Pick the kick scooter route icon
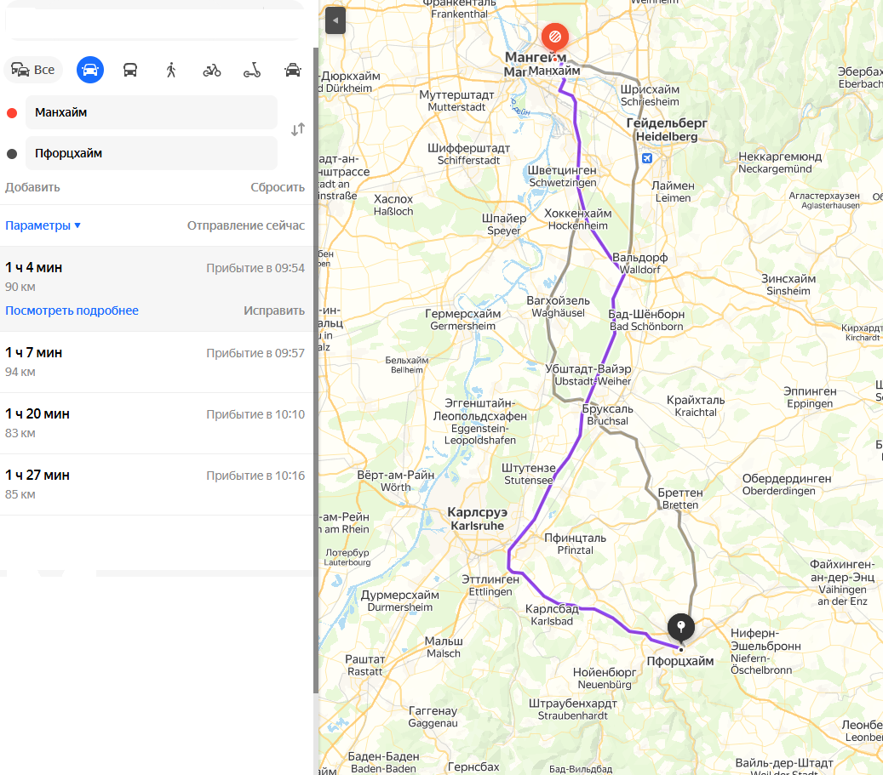The width and height of the screenshot is (883, 775). click(252, 70)
